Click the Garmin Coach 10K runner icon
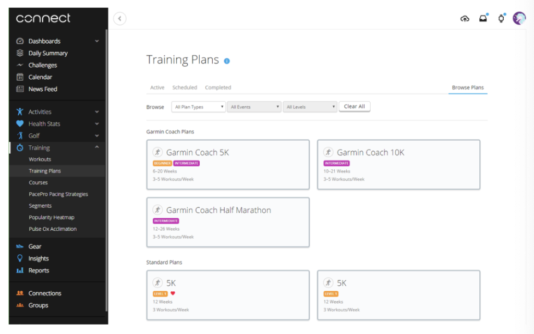Image resolution: width=534 pixels, height=334 pixels. 328,152
